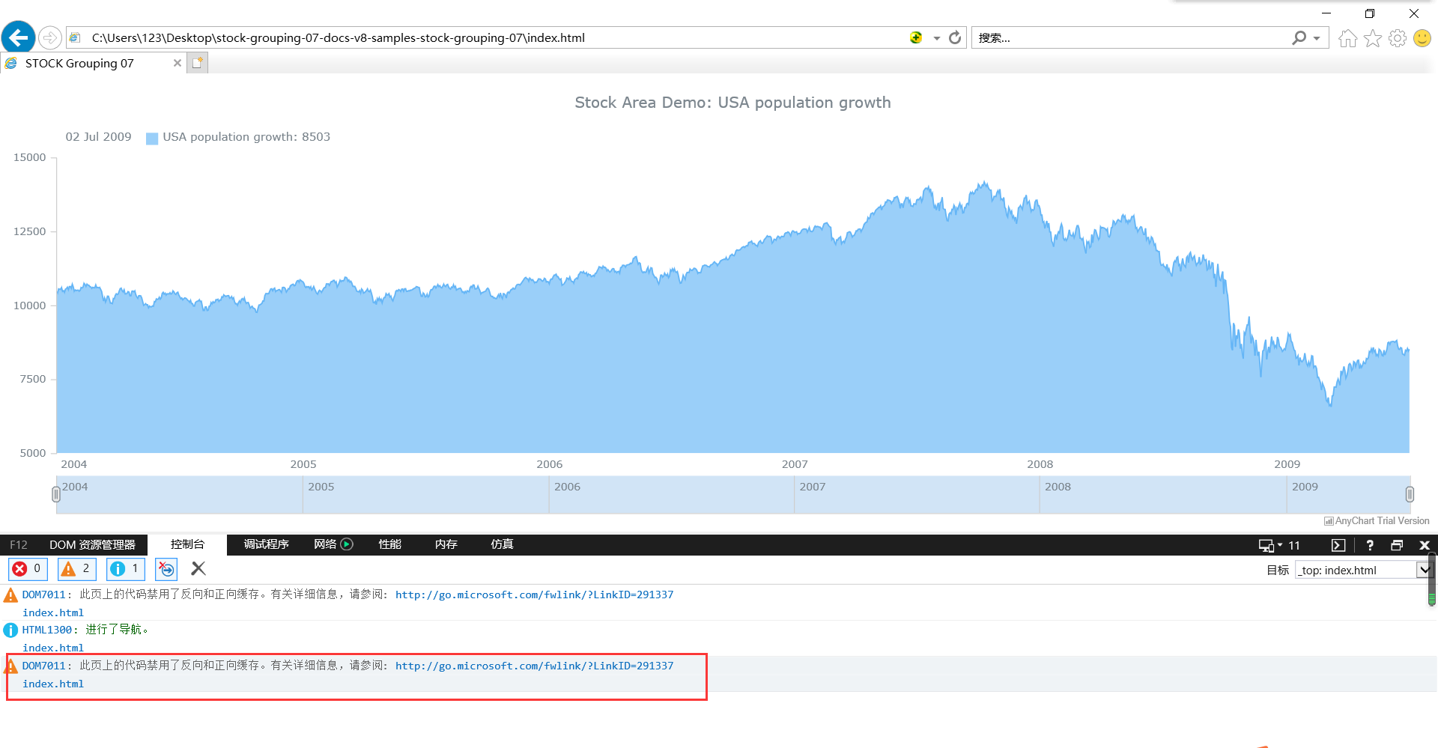This screenshot has width=1438, height=748.
Task: Expand the address bar suggestions dropdown
Action: point(935,37)
